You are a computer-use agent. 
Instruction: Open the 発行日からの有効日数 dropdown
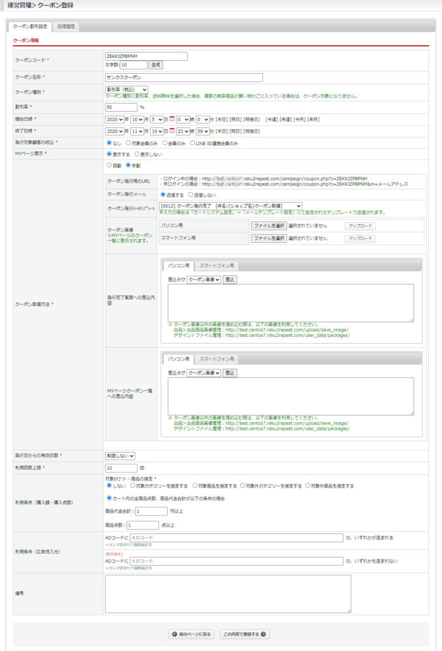pyautogui.click(x=120, y=456)
